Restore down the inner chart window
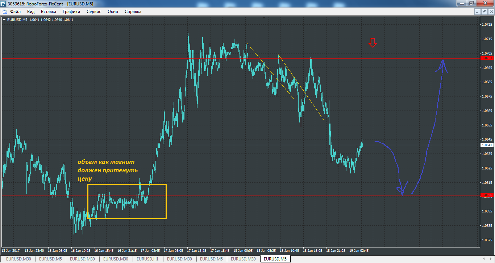Screen dimensions: 495x263 [x=484, y=12]
